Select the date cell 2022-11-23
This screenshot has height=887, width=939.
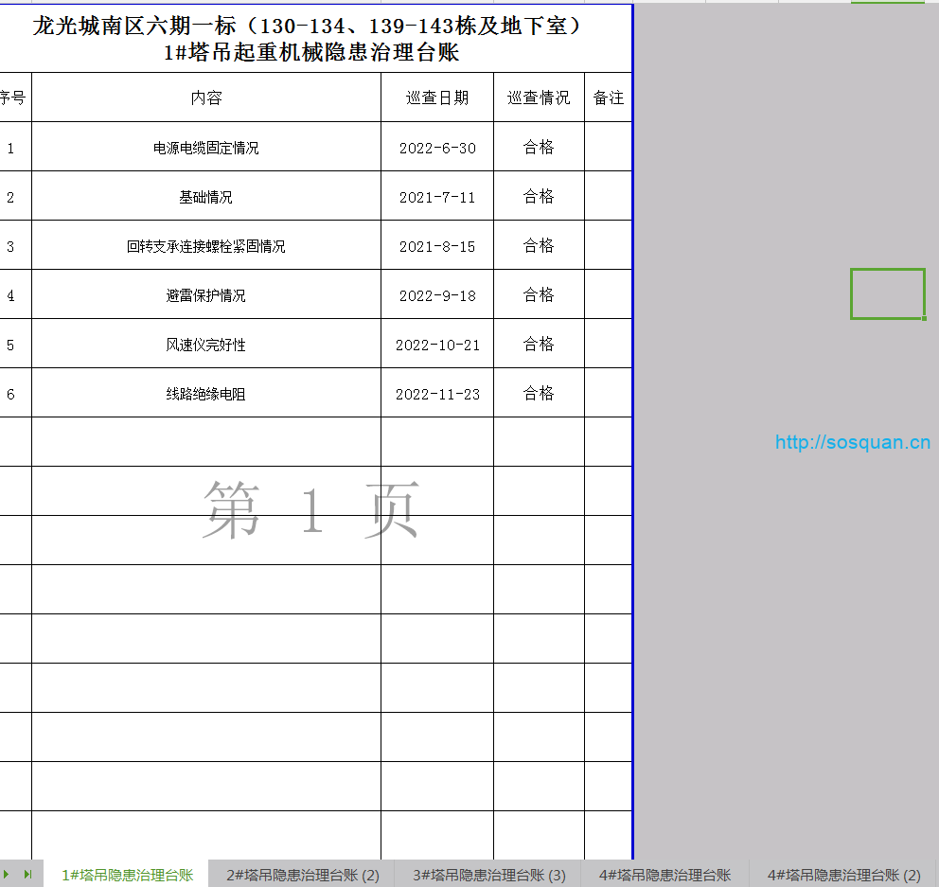click(436, 393)
